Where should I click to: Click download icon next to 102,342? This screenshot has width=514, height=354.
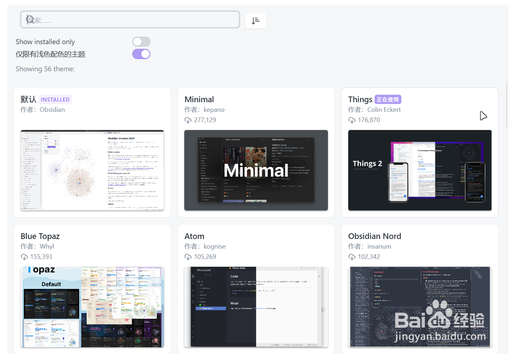click(352, 257)
